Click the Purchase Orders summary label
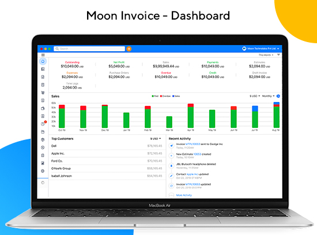Image resolution: width=317 pixels, height=235 pixels. 119,73
